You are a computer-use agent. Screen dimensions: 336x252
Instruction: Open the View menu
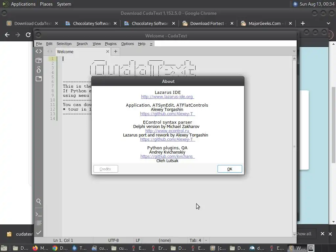coord(97,44)
